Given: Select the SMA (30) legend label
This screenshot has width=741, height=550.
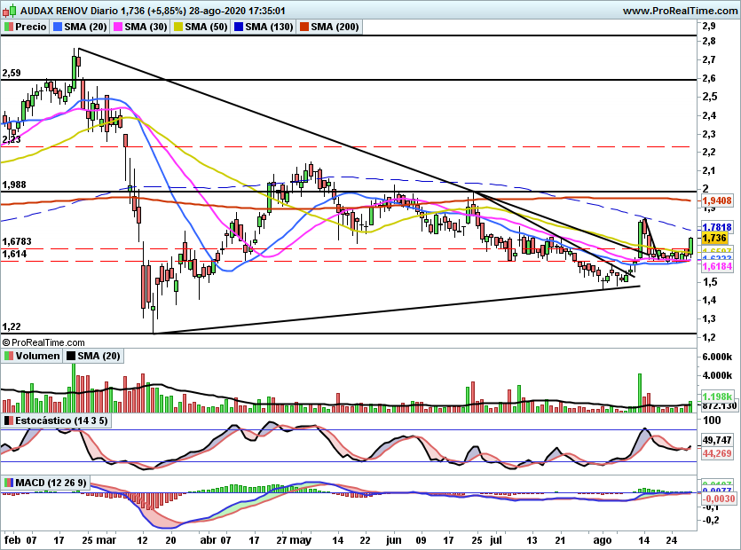Looking at the screenshot, I should (x=146, y=27).
